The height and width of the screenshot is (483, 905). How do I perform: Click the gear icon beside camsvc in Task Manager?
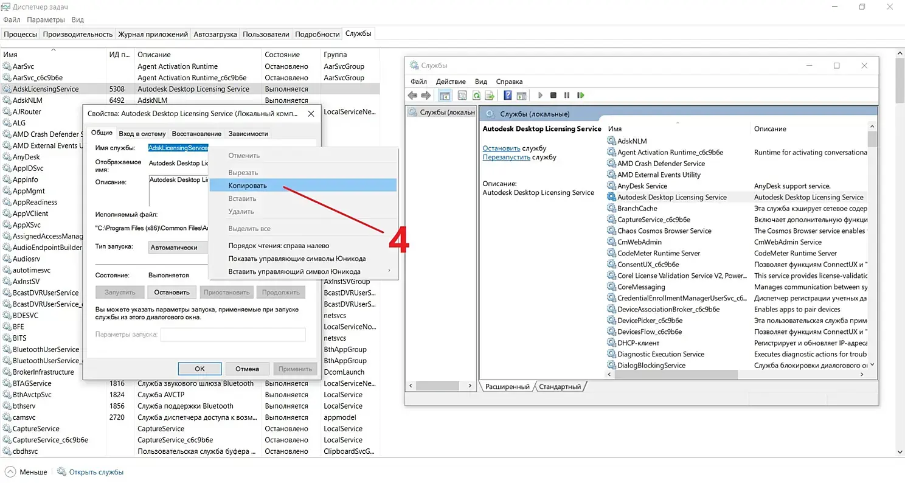(x=7, y=417)
